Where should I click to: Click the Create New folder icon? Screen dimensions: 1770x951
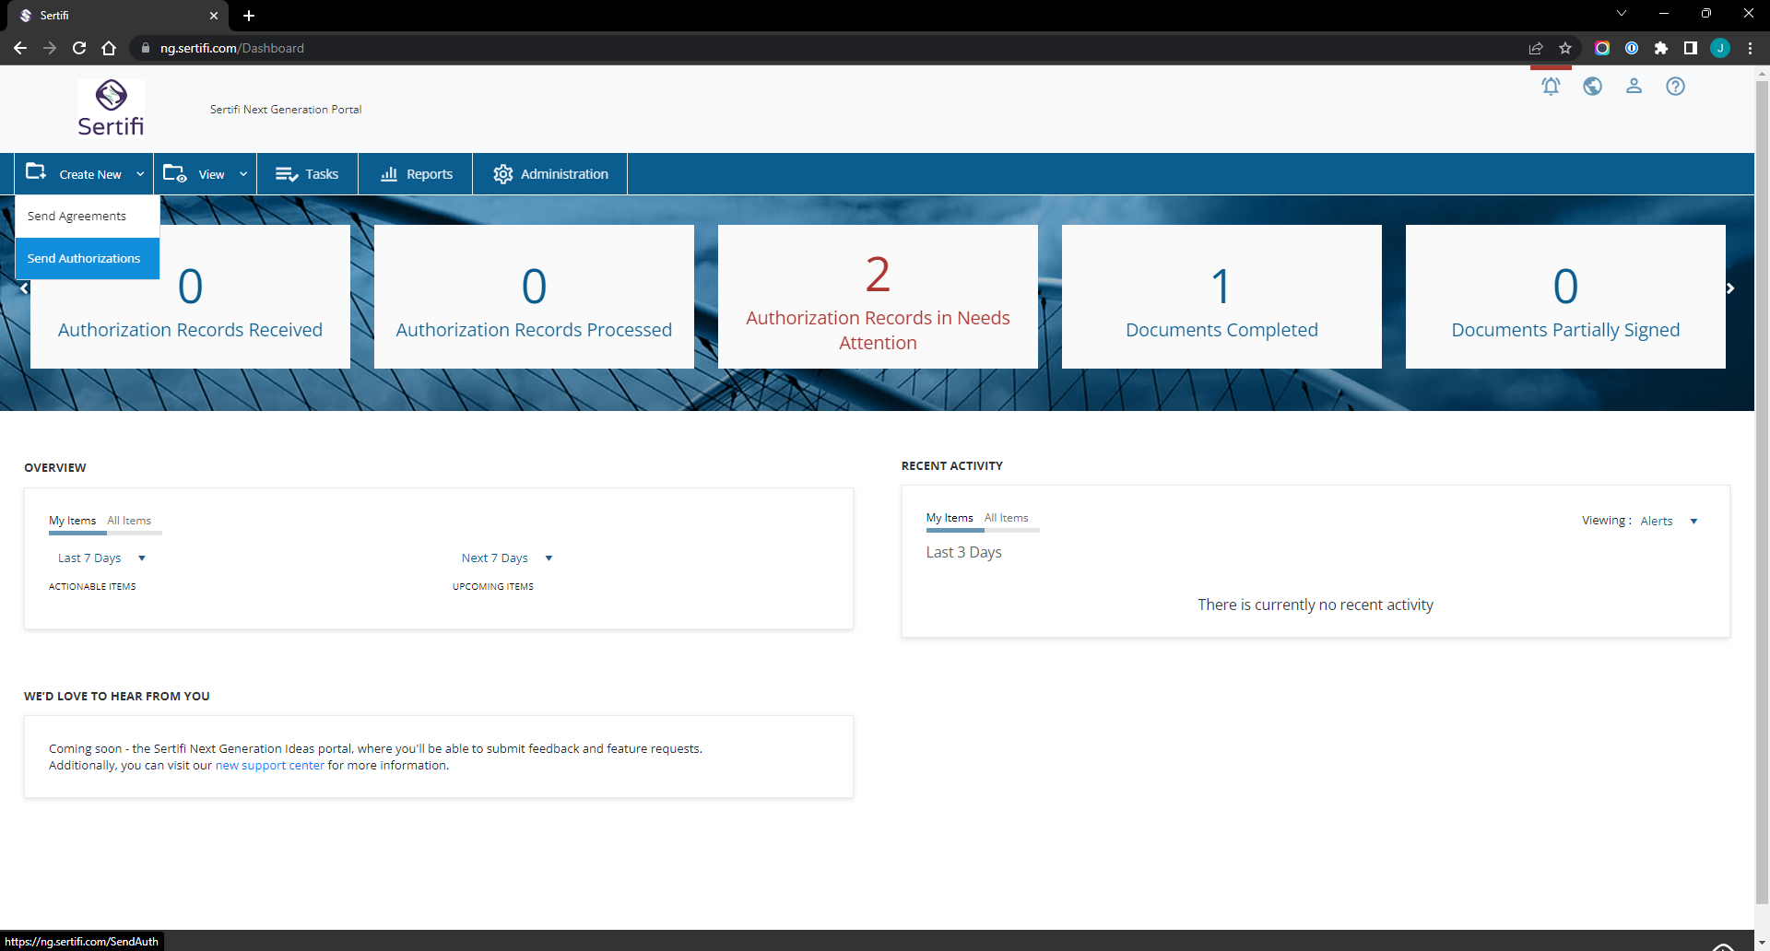pos(36,172)
